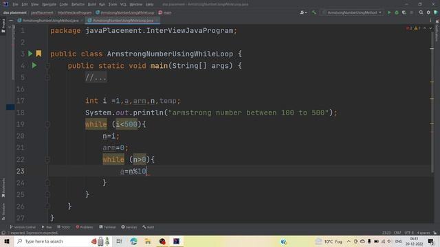Open the Notifications sidebar button
Image resolution: width=440 pixels, height=247 pixels.
click(437, 30)
